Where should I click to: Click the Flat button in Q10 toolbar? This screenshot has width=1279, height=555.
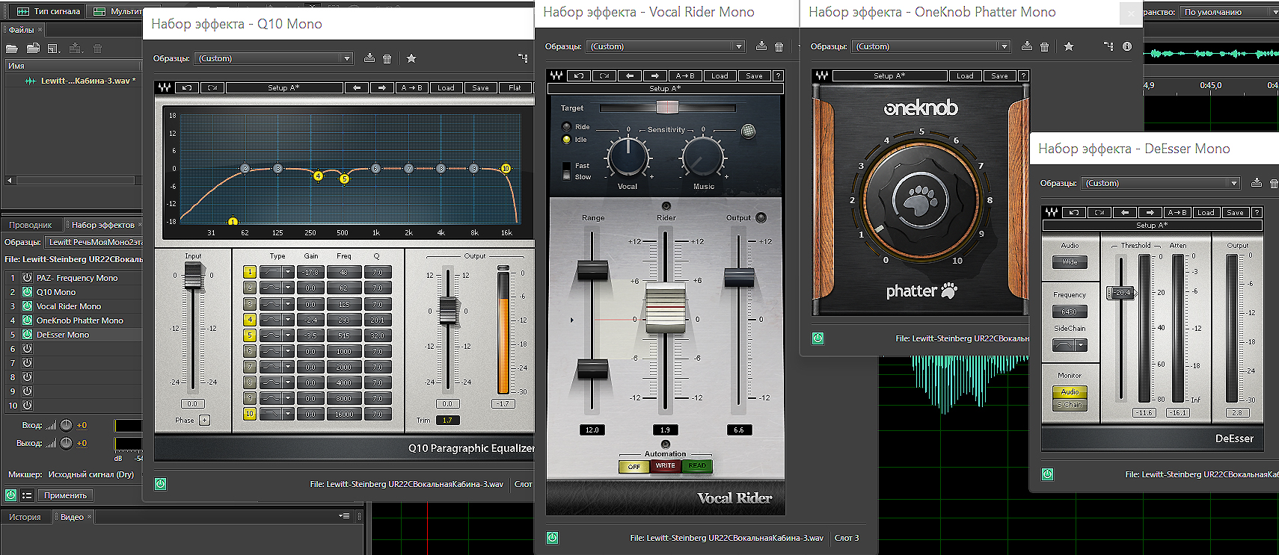coord(515,88)
